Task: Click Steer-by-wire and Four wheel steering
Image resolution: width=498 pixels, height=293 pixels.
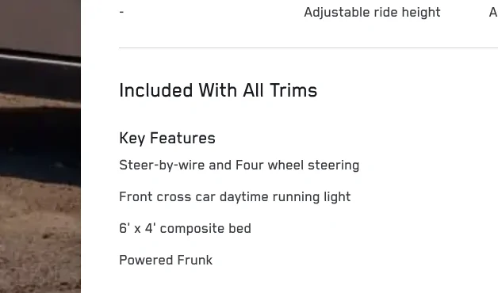Action: pos(239,166)
